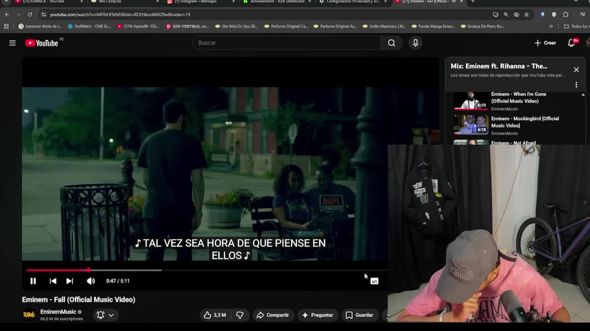Open the Preguntar AI button
The image size is (590, 331).
tap(317, 315)
